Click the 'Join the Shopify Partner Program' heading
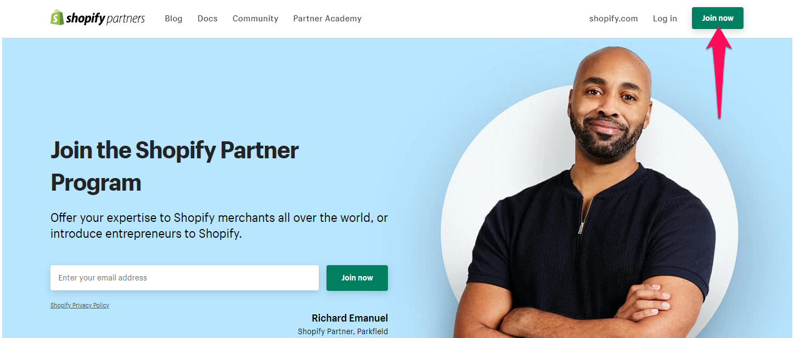The image size is (794, 338). point(174,166)
